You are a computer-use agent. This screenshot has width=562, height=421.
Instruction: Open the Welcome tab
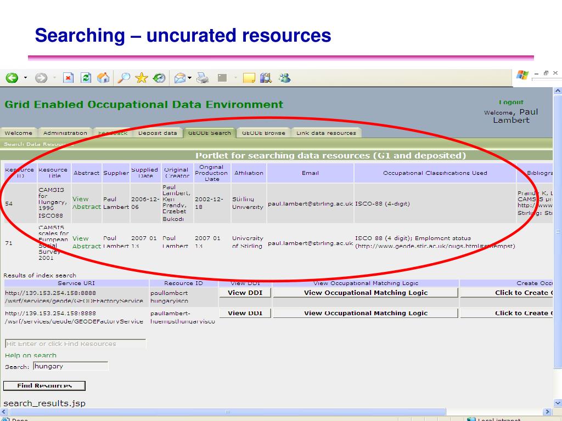18,133
